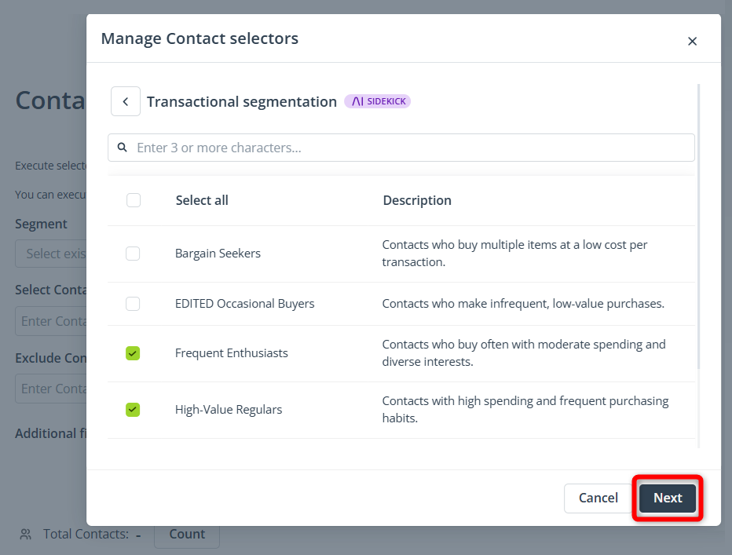Close the Manage Contact selectors dialog
The height and width of the screenshot is (555, 732).
coord(692,42)
